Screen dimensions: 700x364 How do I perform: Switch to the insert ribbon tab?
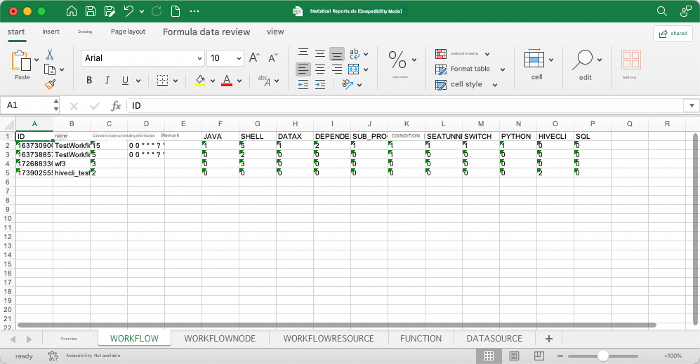[51, 32]
